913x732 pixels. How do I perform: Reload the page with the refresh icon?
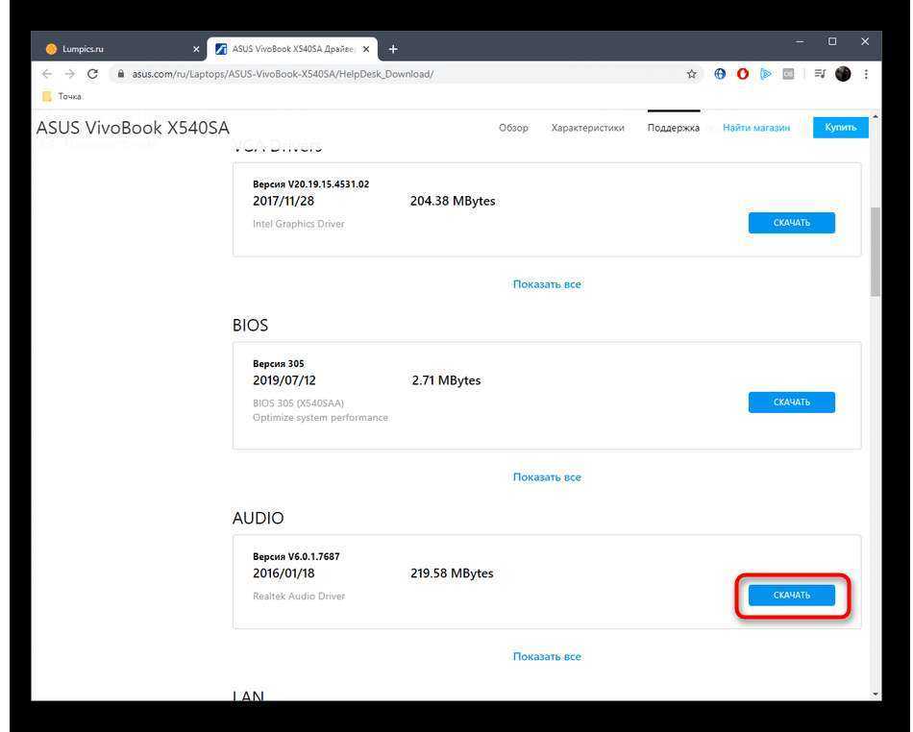coord(92,74)
